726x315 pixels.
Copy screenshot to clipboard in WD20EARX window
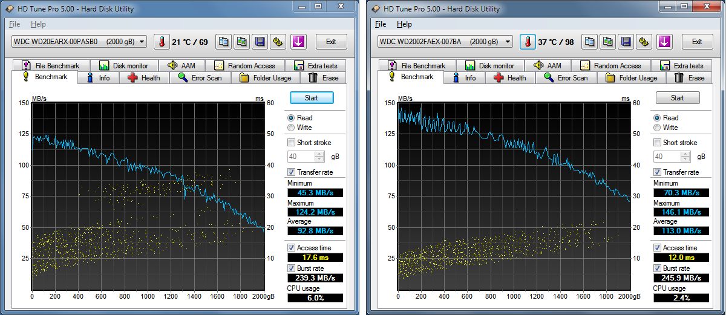click(242, 42)
